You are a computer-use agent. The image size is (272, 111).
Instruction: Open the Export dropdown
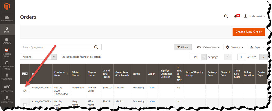pos(257,47)
